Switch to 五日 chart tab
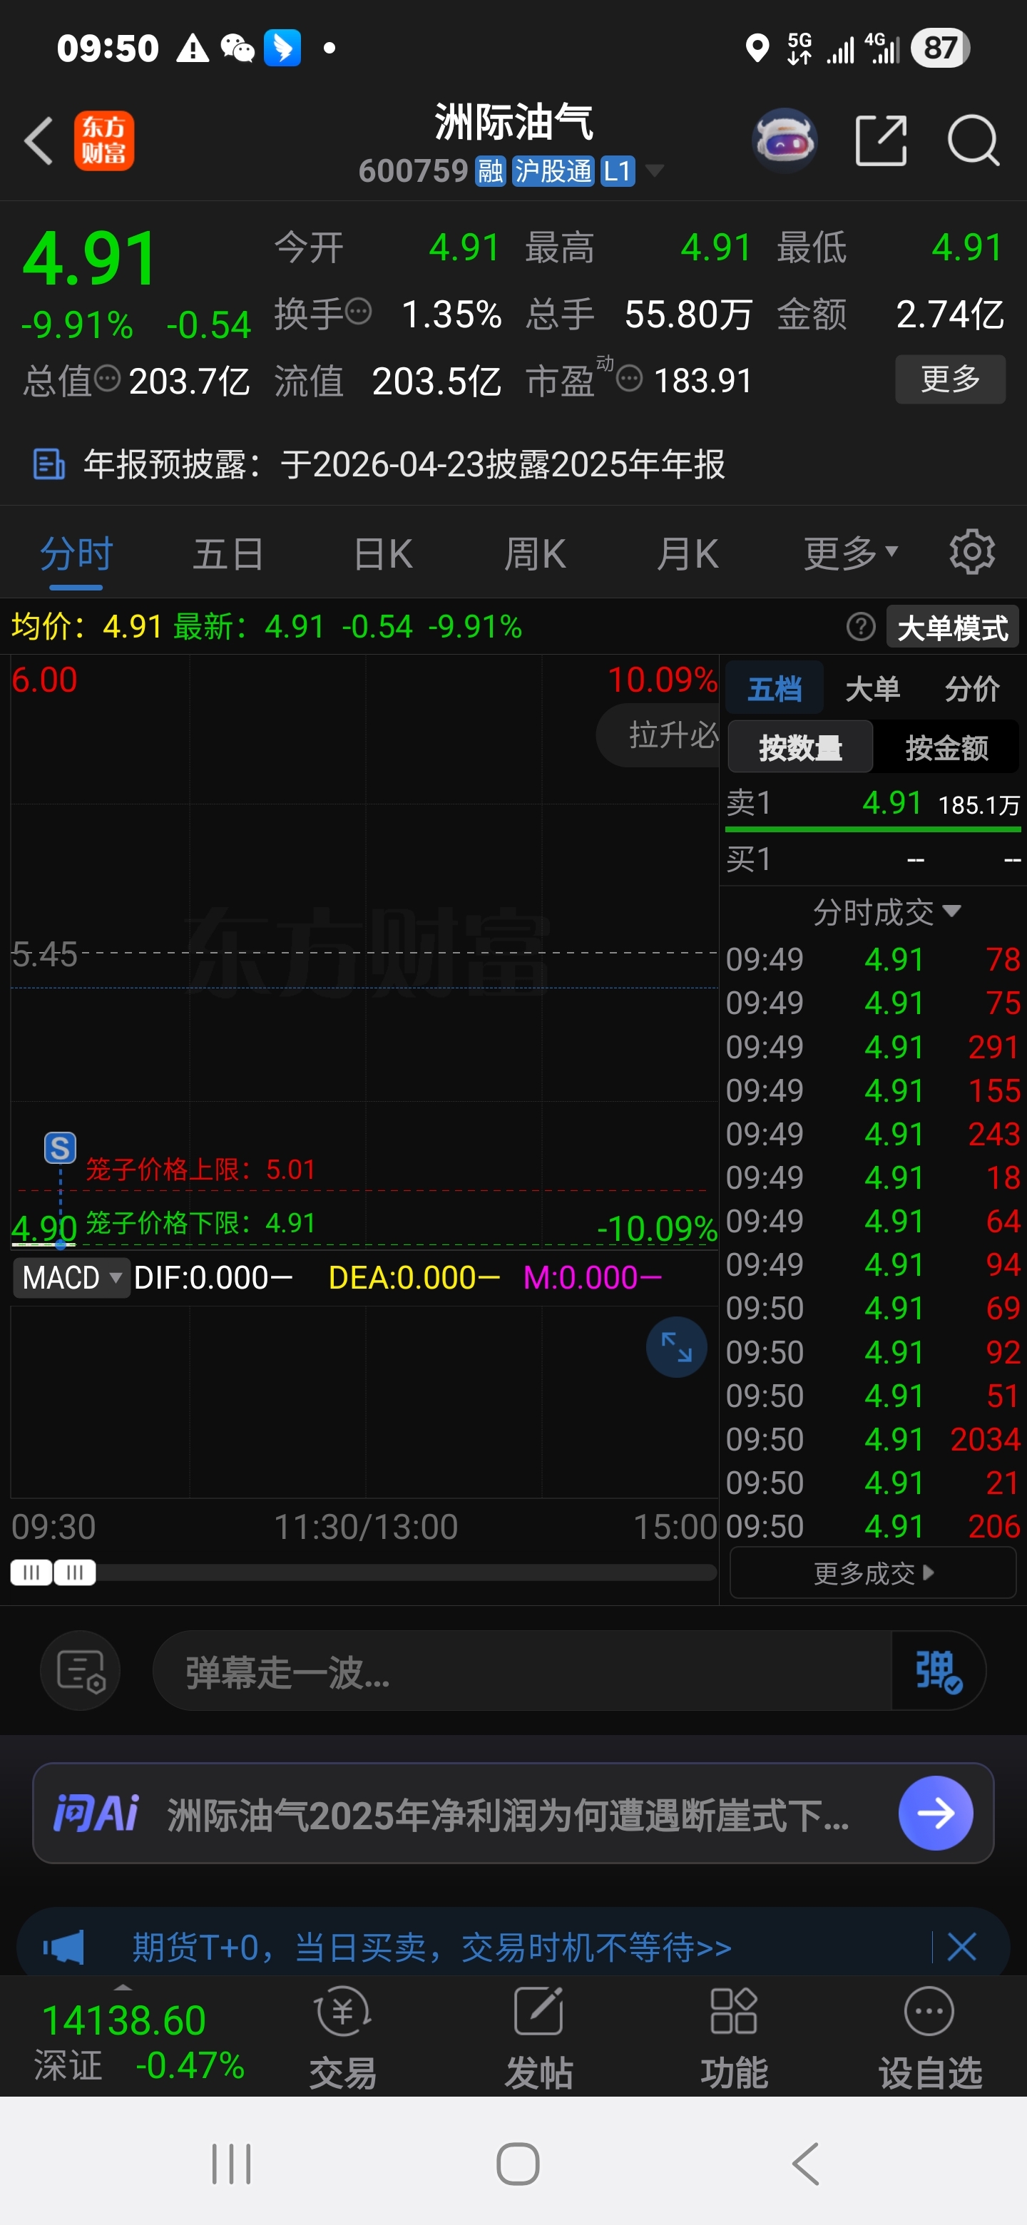Screen dimensions: 1027x2225 (228, 553)
